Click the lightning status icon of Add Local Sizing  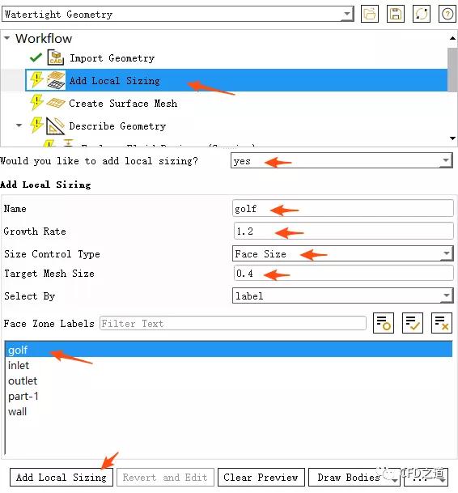click(36, 79)
